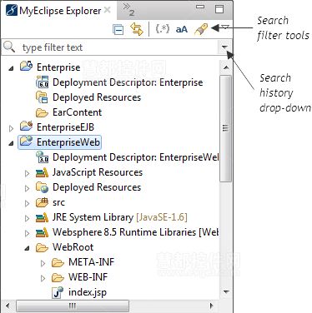Select the WEB-INF folder label
This screenshot has height=313, width=312.
(x=88, y=277)
